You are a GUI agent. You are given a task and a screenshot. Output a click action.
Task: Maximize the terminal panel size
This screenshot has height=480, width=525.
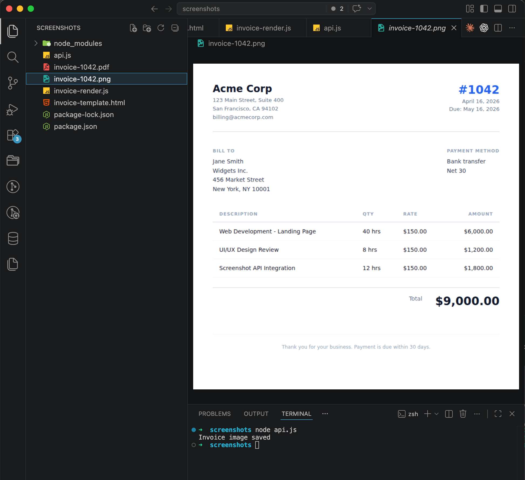[x=498, y=414]
